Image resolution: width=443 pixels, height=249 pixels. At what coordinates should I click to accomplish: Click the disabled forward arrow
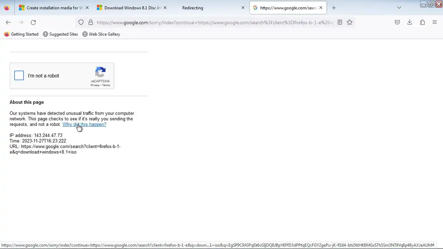(21, 22)
